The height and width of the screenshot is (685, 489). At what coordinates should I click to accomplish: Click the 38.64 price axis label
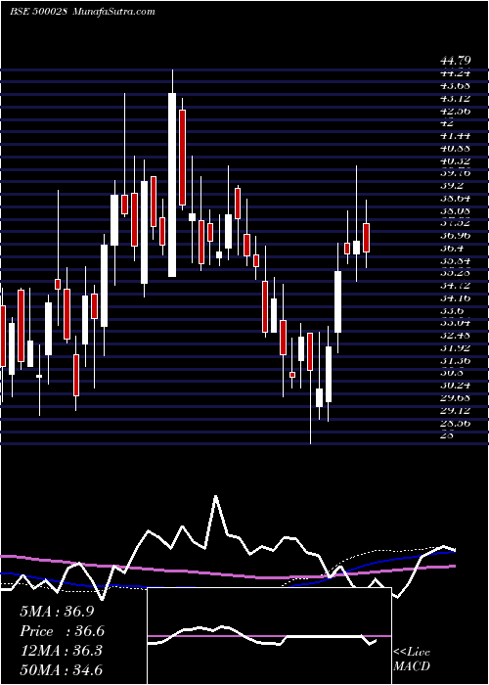point(458,198)
